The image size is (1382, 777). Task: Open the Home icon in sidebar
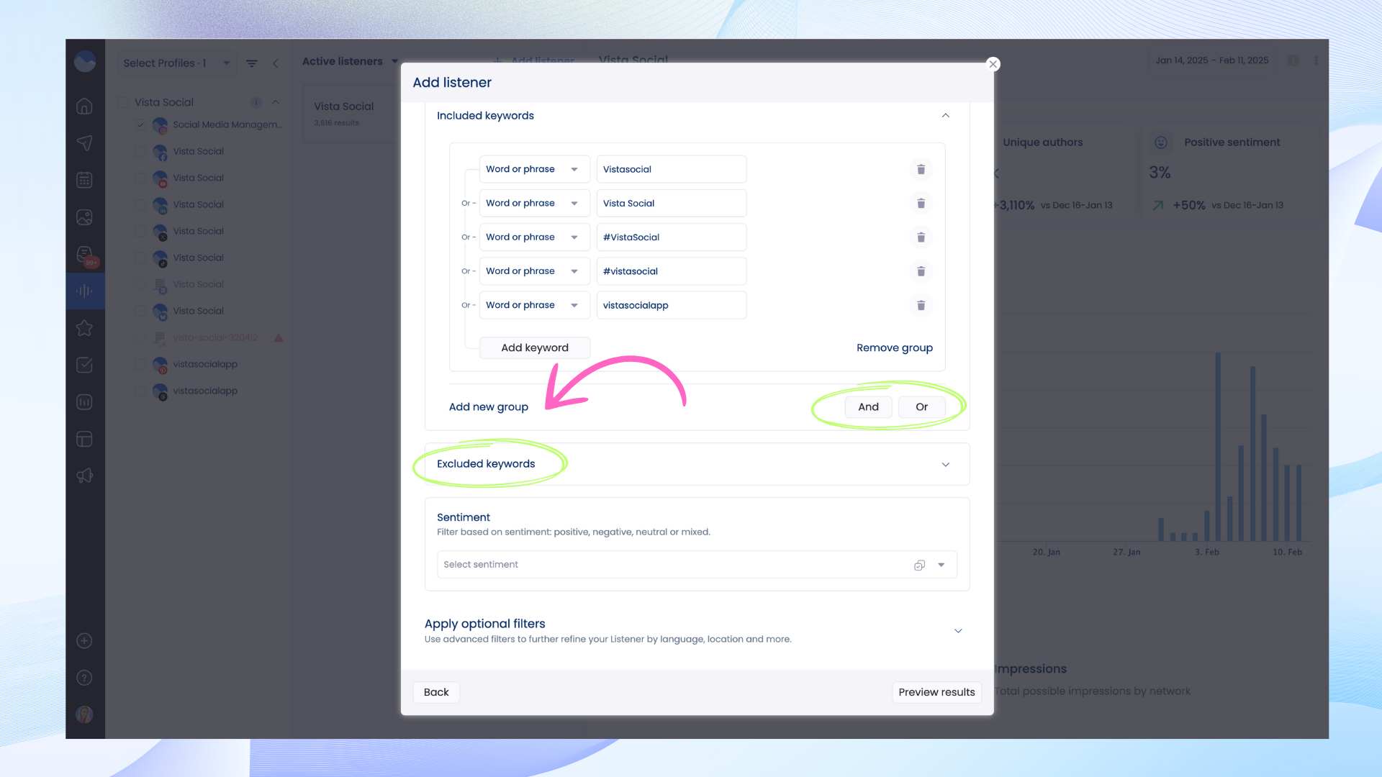pyautogui.click(x=84, y=106)
